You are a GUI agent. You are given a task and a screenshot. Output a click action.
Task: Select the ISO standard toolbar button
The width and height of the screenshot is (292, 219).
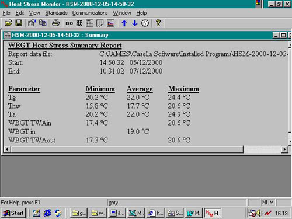(x=69, y=23)
